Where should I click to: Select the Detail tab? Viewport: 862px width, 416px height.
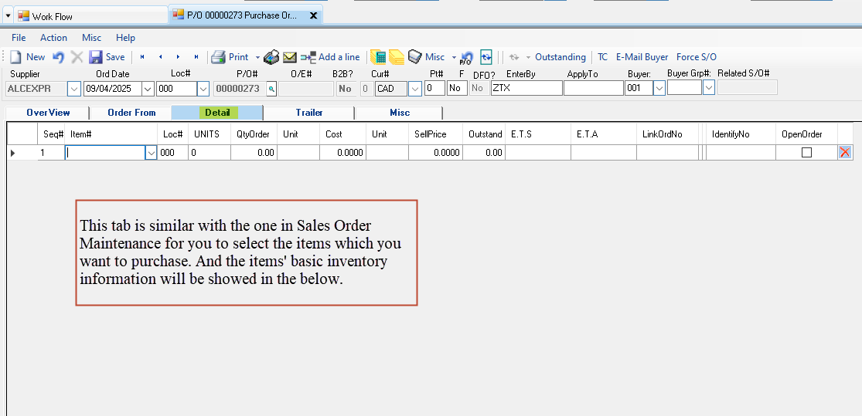pos(218,113)
